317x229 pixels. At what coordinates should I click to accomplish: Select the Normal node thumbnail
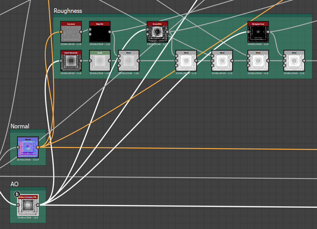(x=28, y=147)
